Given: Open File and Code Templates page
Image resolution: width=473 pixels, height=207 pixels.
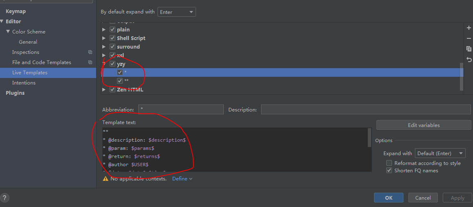Looking at the screenshot, I should pos(42,62).
